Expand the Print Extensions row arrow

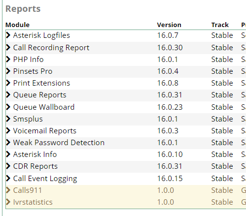[8, 83]
